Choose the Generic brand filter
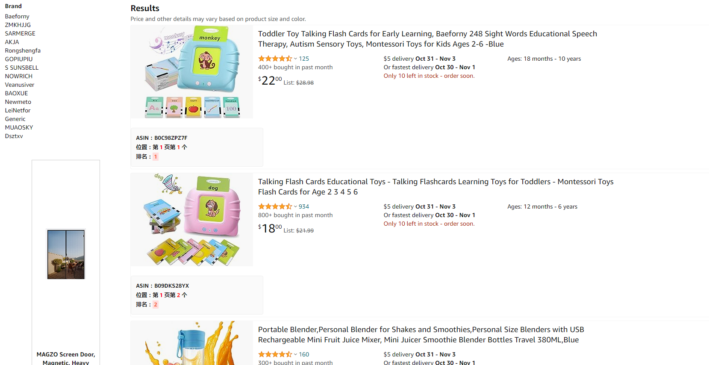This screenshot has width=709, height=365. click(x=15, y=119)
